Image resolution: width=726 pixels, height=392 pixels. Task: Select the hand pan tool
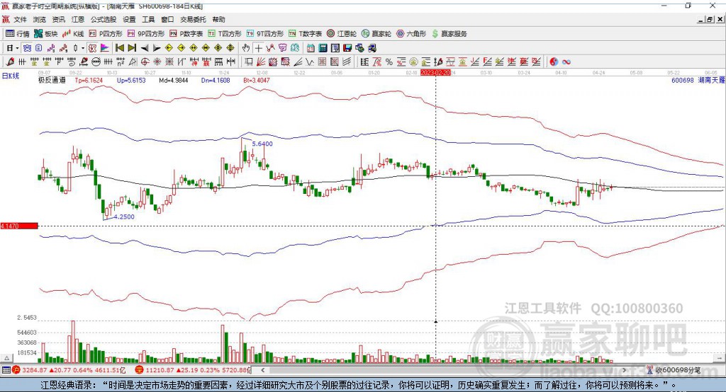coord(245,48)
